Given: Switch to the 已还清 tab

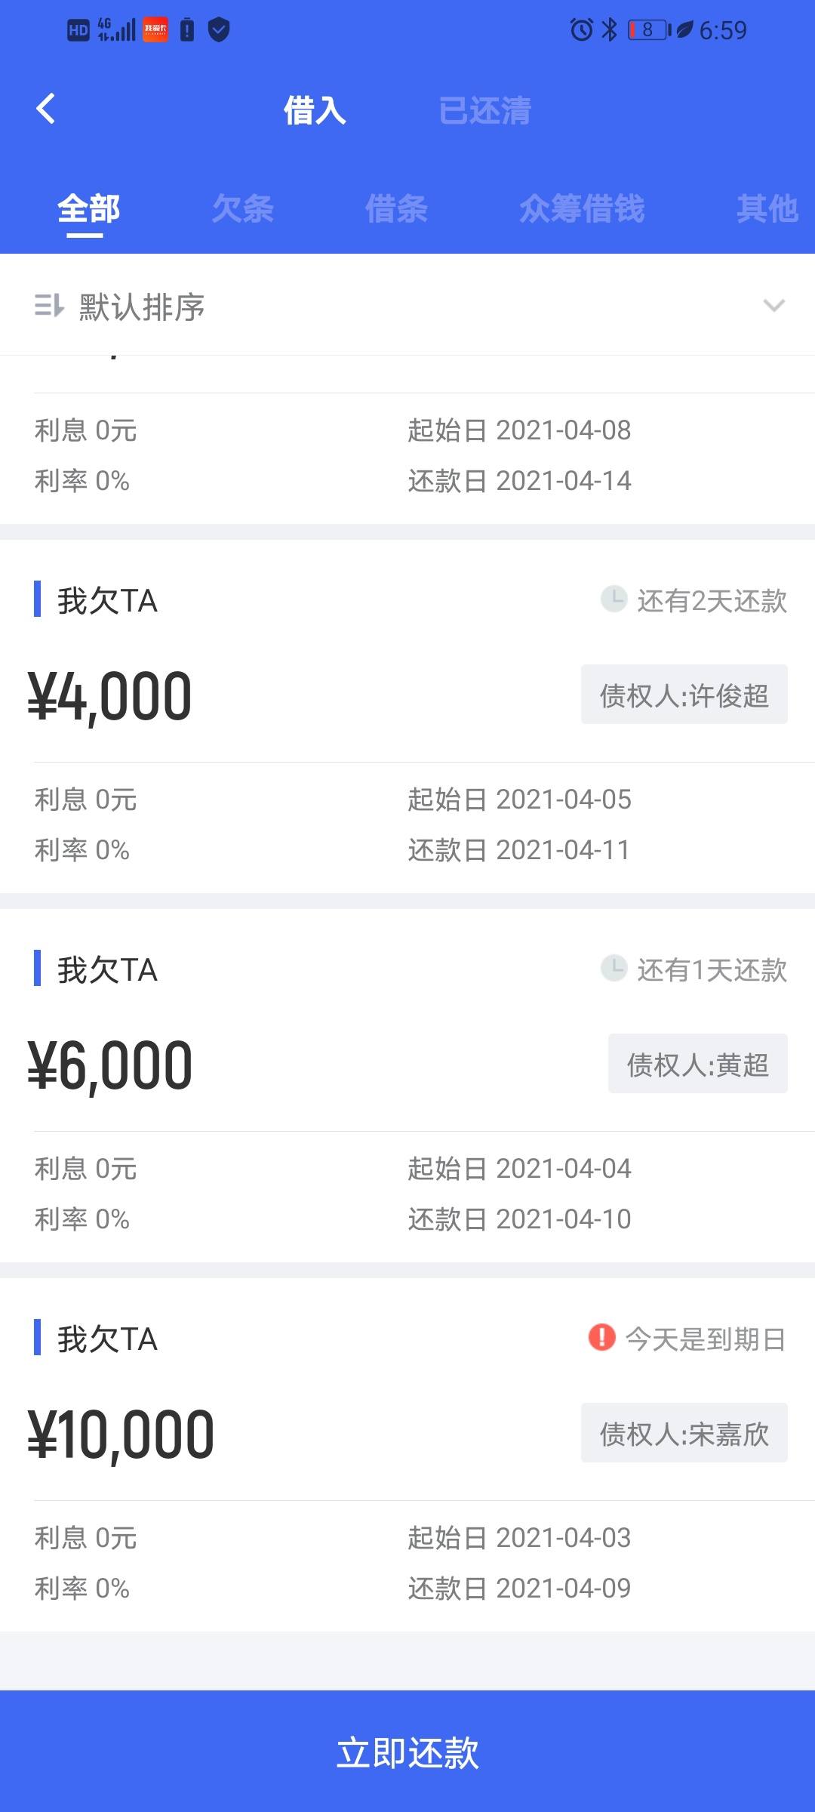Looking at the screenshot, I should point(484,111).
